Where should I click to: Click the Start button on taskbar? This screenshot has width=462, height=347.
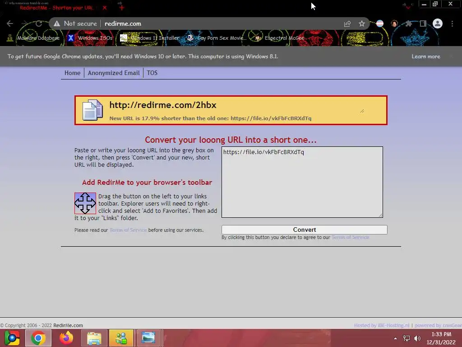pyautogui.click(x=12, y=338)
